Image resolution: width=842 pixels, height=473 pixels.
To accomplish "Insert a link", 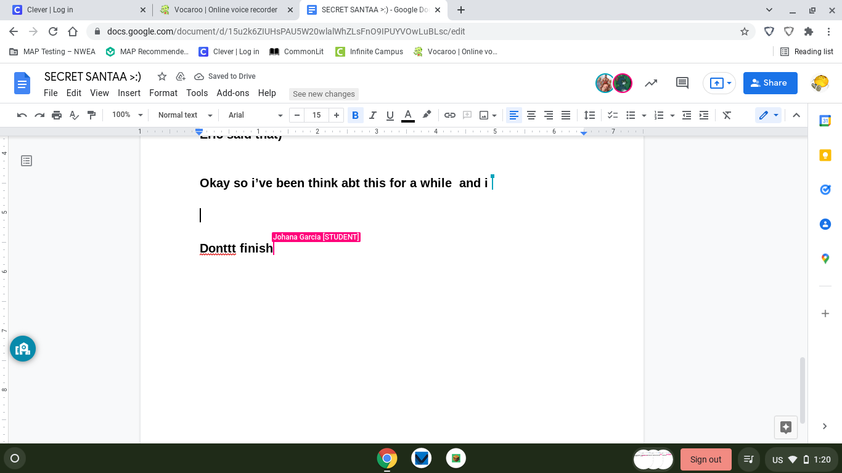I will point(450,115).
